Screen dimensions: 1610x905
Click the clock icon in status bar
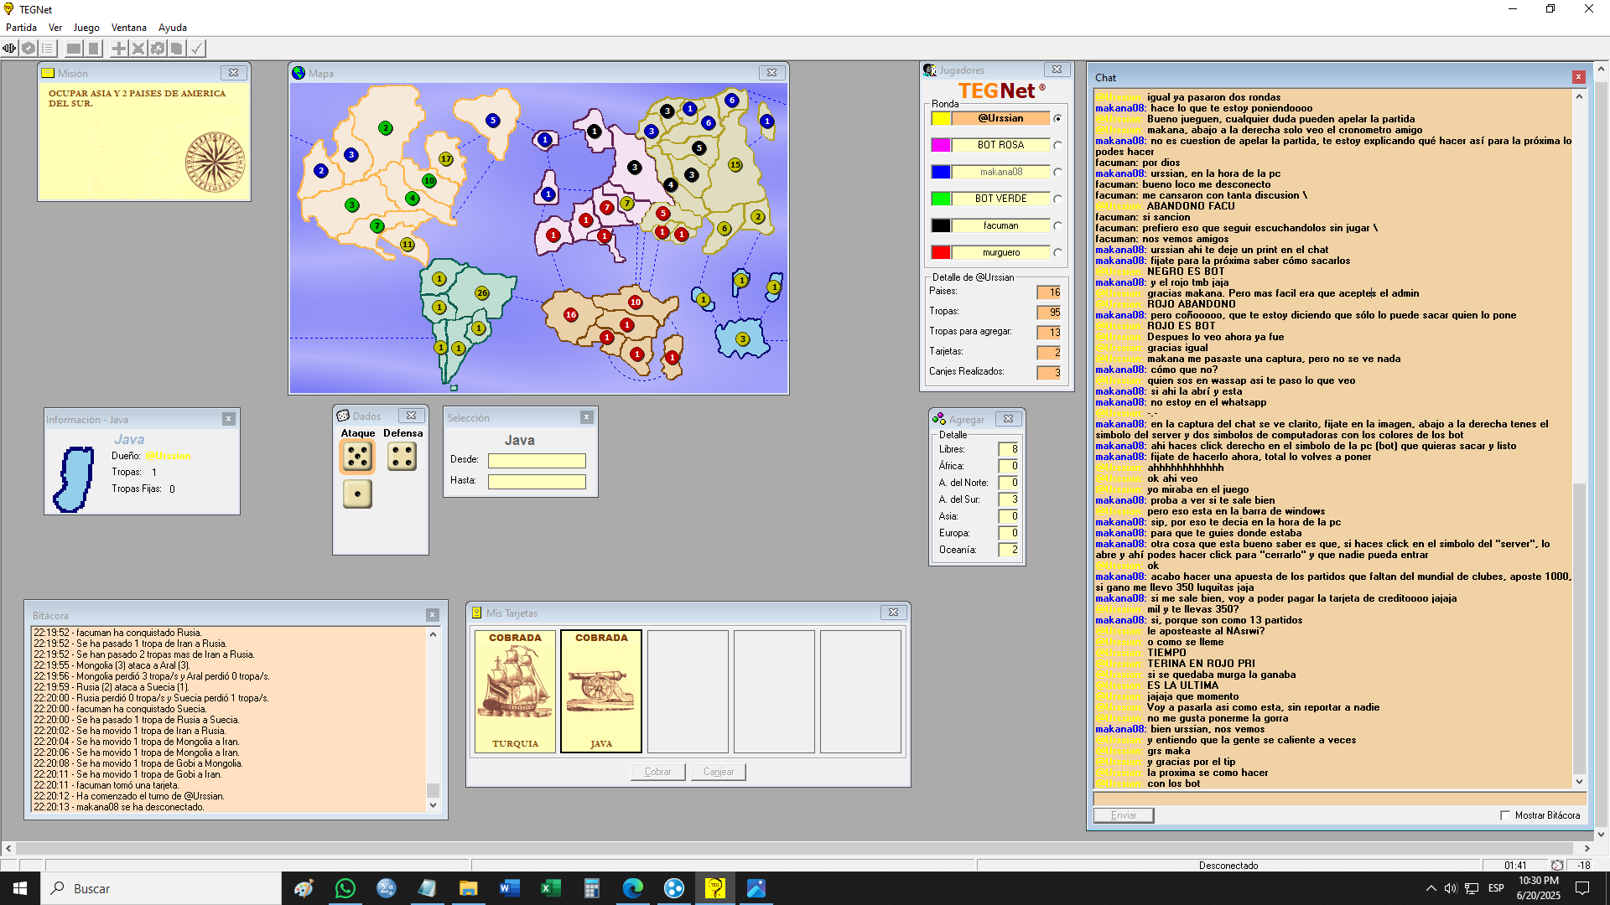[1557, 866]
